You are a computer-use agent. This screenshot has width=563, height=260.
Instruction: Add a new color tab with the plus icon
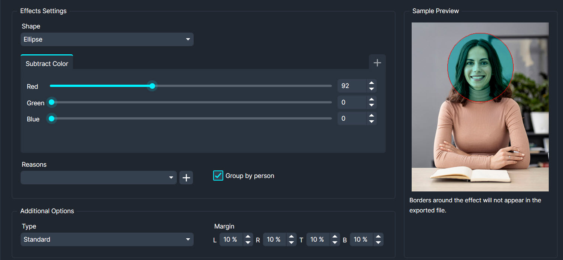[377, 62]
